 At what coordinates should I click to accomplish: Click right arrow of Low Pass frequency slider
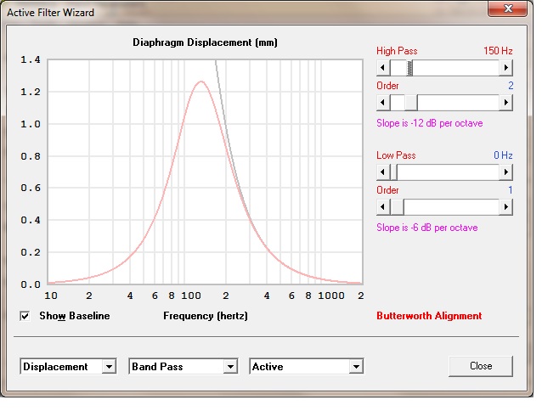coord(506,172)
